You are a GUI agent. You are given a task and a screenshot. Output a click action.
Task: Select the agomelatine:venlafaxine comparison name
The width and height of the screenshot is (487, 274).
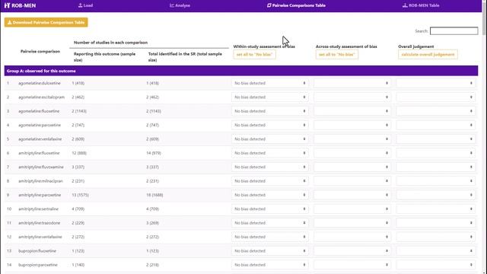click(x=40, y=139)
